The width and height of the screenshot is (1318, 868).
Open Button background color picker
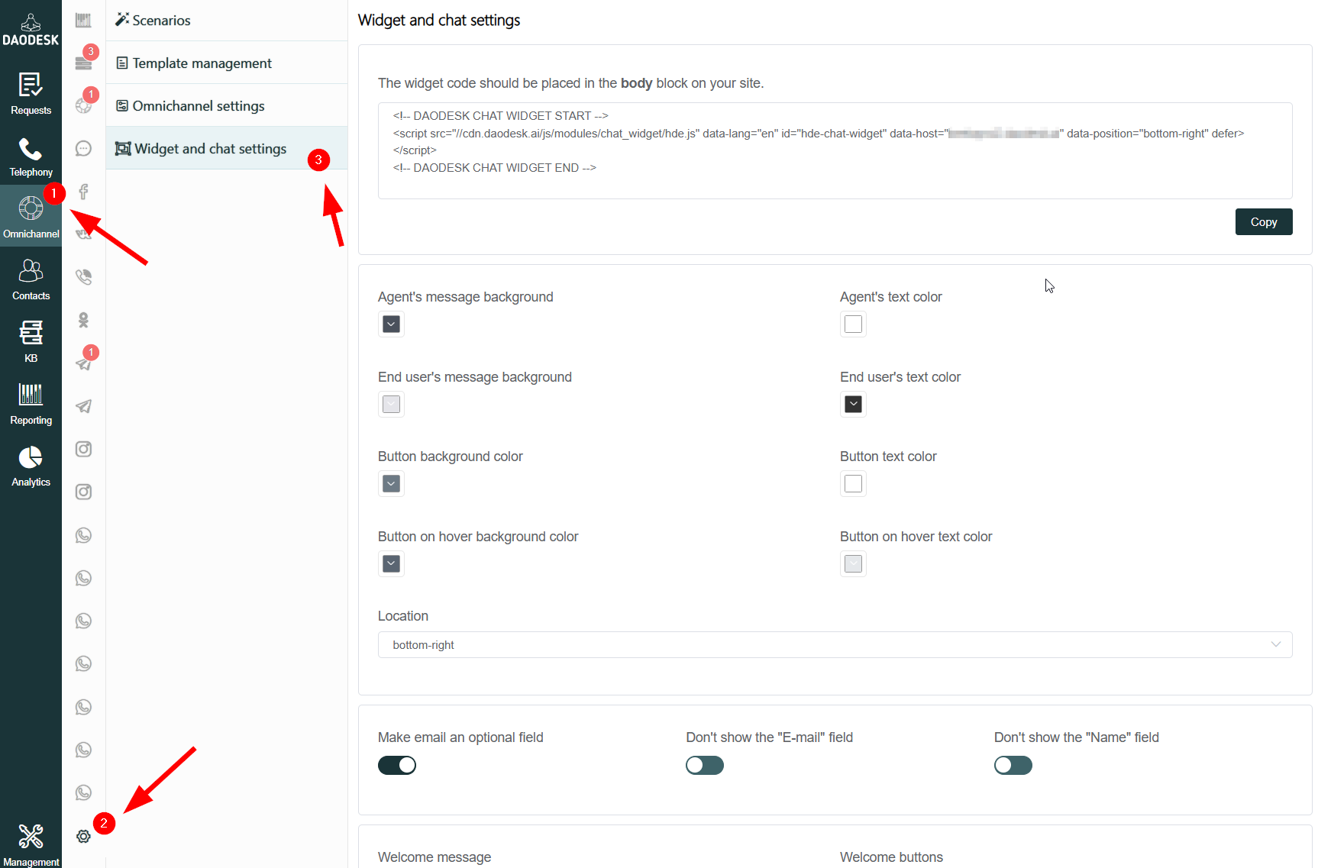point(391,484)
